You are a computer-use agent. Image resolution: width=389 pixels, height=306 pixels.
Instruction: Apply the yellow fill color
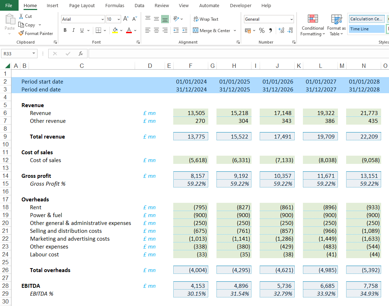[x=115, y=31]
